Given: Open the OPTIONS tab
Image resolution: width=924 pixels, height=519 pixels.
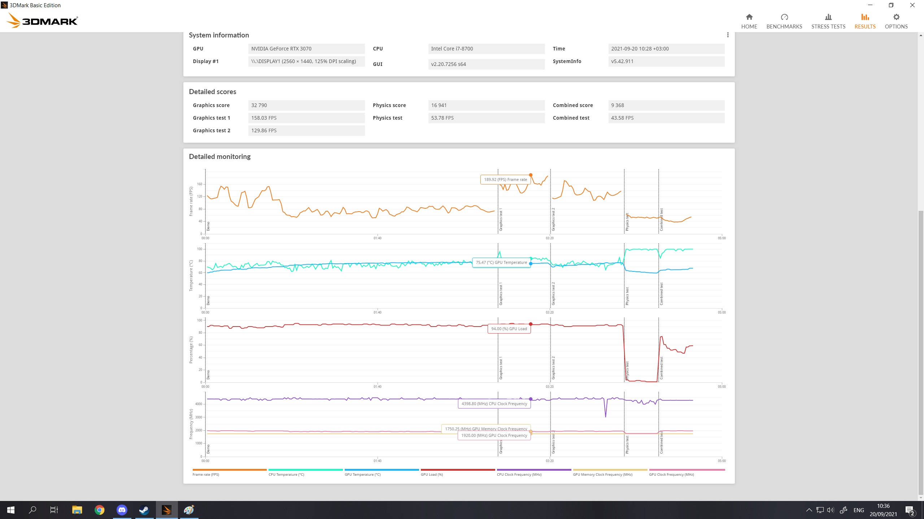Looking at the screenshot, I should pos(896,21).
